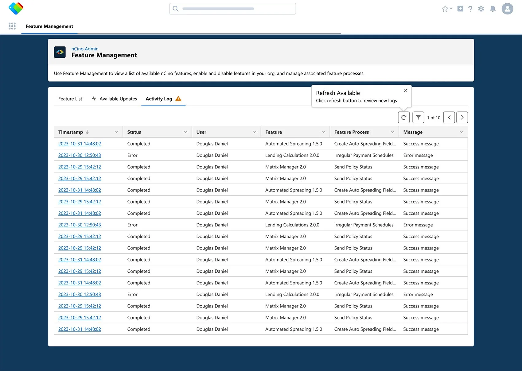Open the filter funnel button
This screenshot has width=522, height=371.
[x=418, y=118]
